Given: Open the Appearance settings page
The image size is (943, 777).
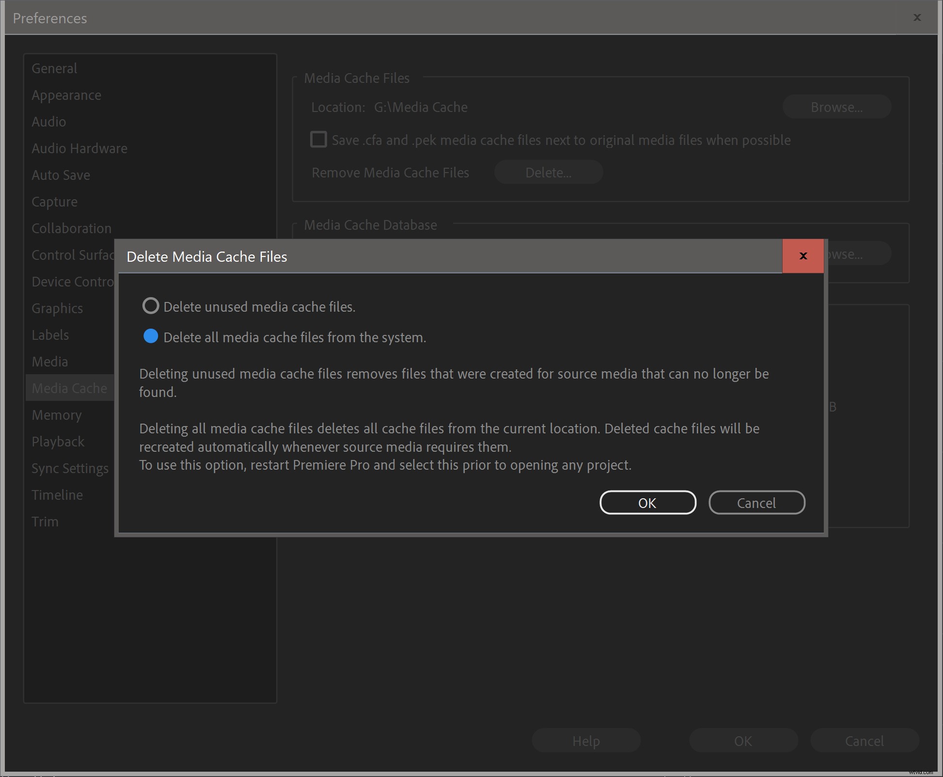Looking at the screenshot, I should (66, 95).
